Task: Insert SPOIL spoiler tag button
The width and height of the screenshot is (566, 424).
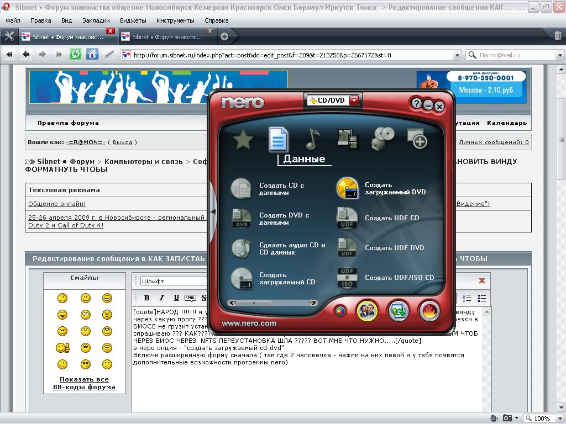Action: click(x=190, y=298)
